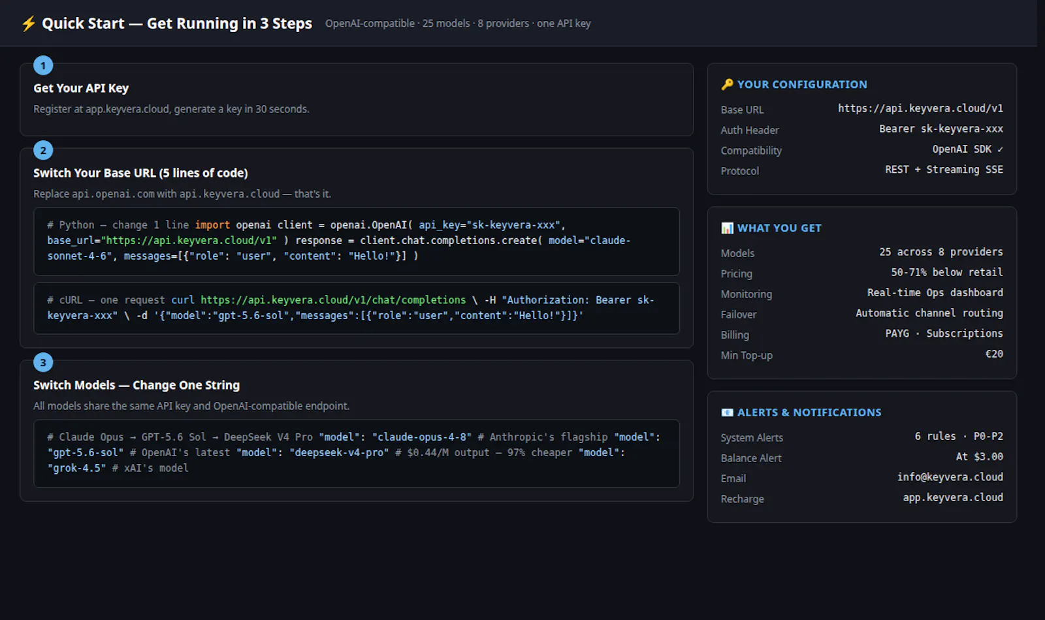Click the bar chart icon beside What You Get
Image resolution: width=1045 pixels, height=620 pixels.
point(727,228)
